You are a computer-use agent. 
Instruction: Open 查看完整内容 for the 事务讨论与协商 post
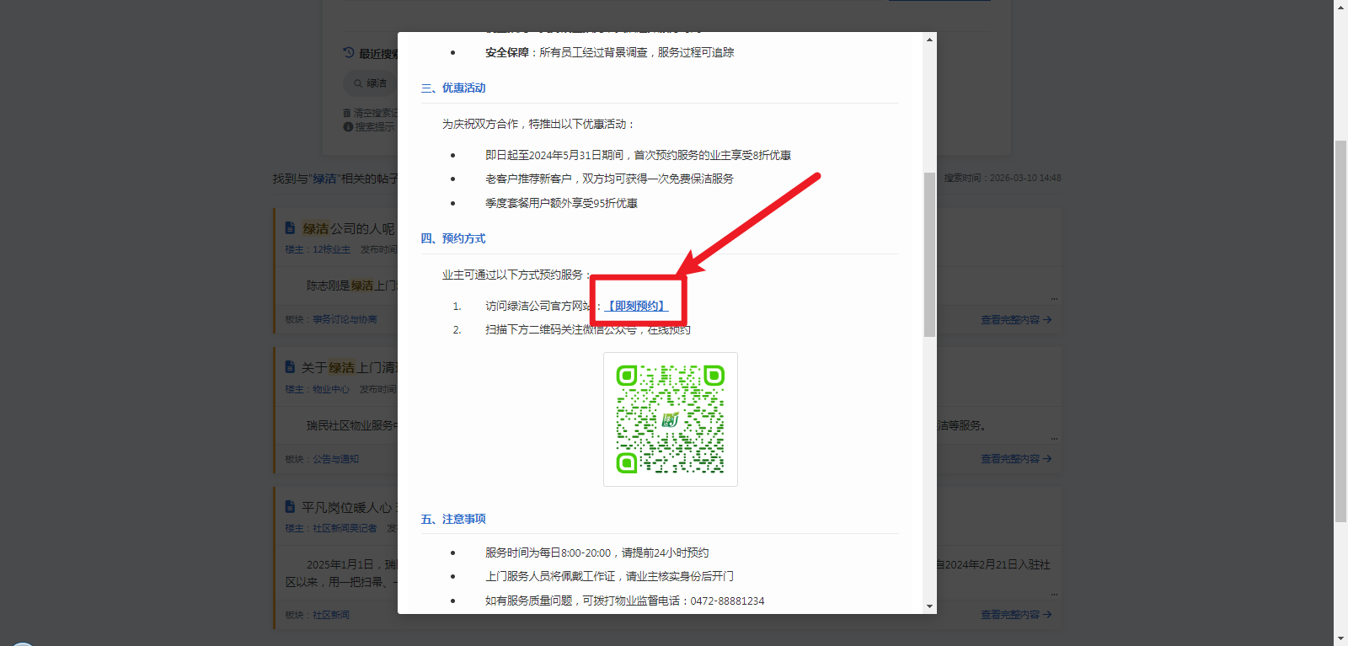pyautogui.click(x=1016, y=320)
